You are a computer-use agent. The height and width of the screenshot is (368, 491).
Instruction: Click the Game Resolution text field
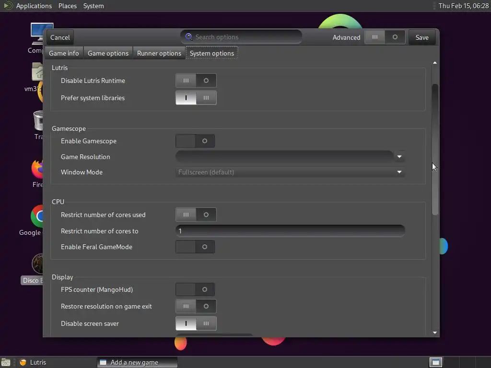coord(285,157)
